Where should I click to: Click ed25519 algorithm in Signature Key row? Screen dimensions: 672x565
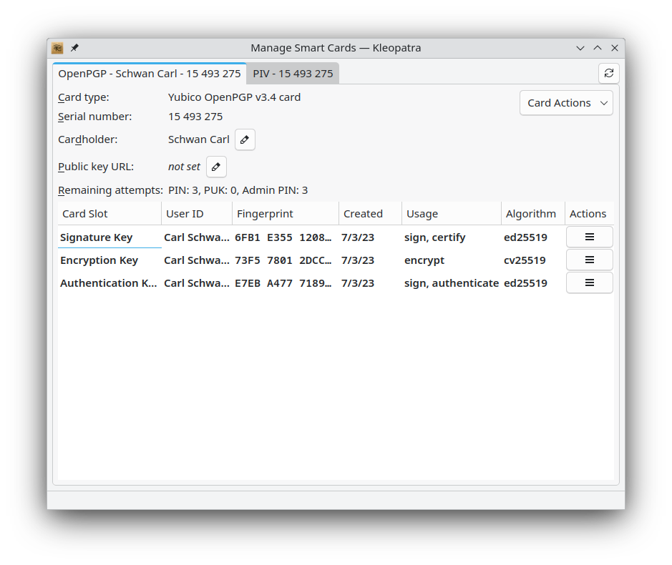533,237
